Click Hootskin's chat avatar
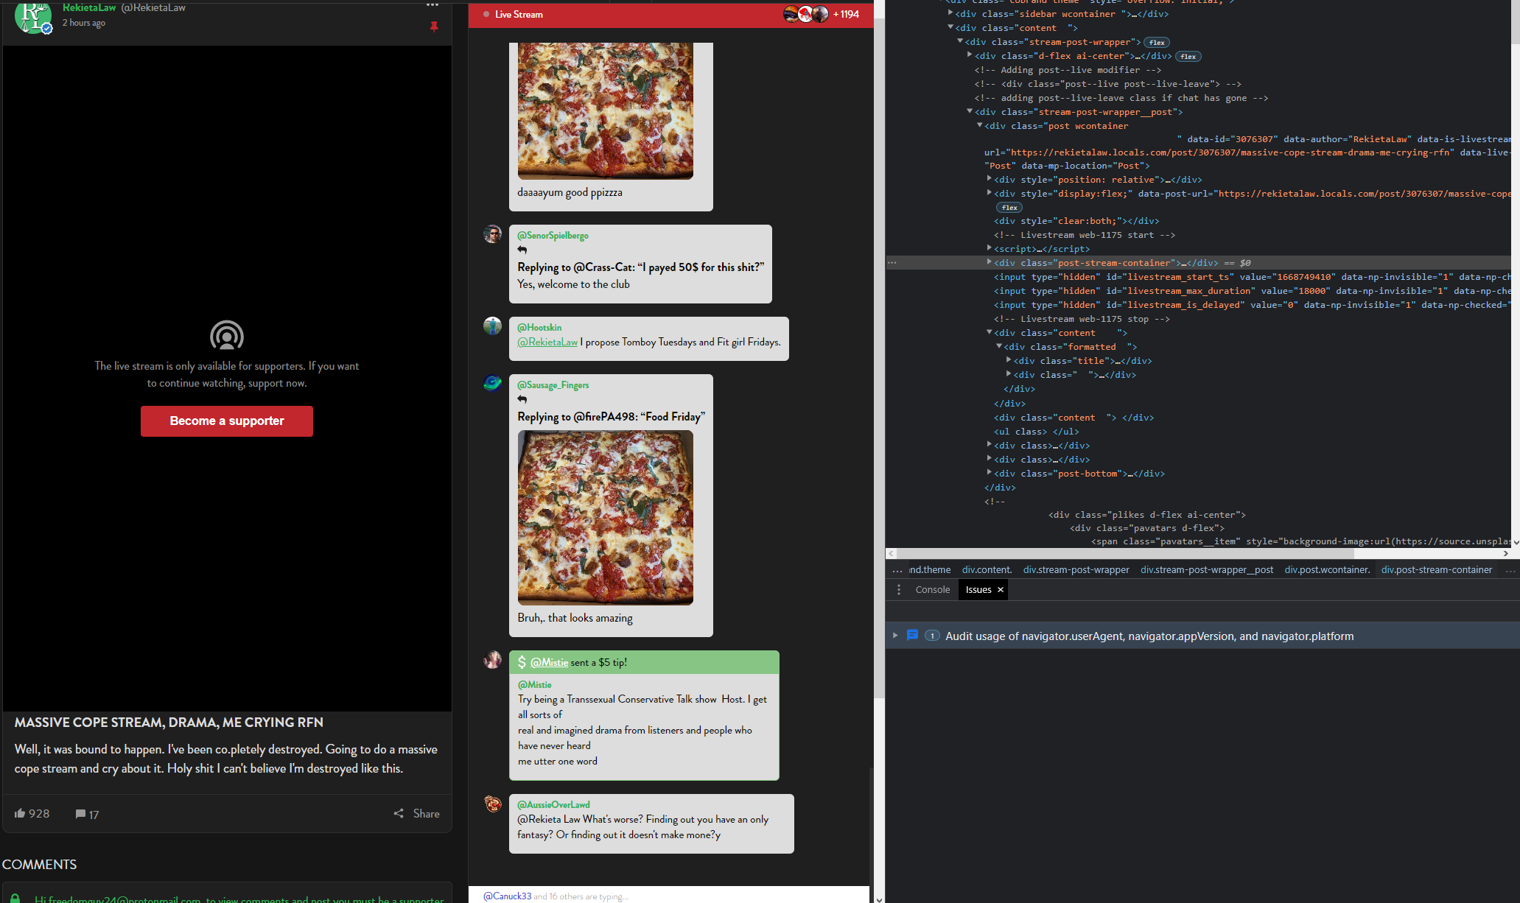Viewport: 1520px width, 903px height. [492, 326]
